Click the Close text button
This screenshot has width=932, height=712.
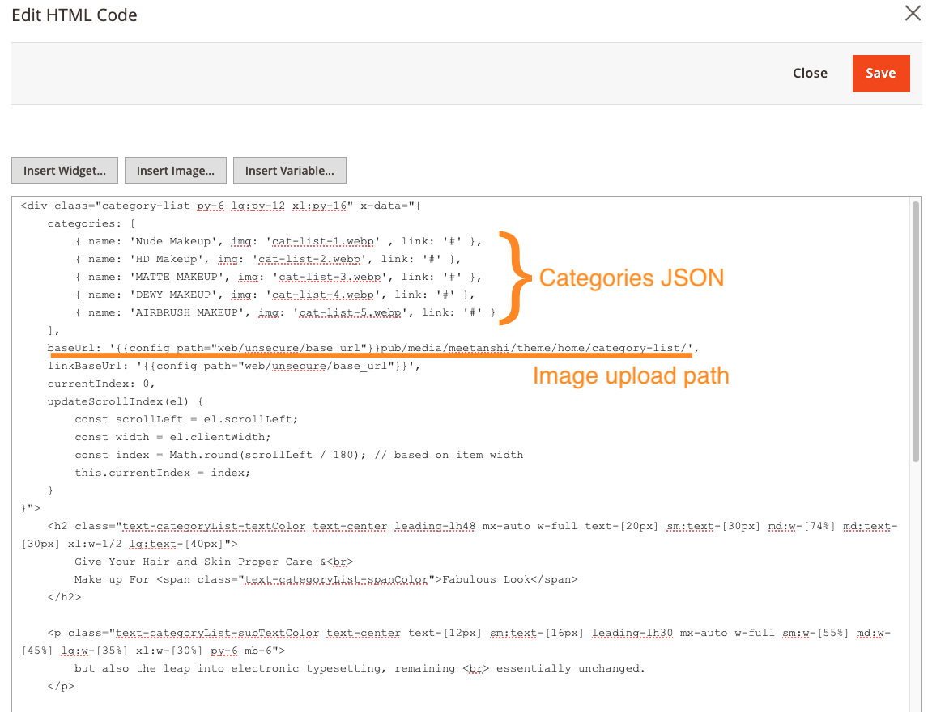[x=810, y=73]
